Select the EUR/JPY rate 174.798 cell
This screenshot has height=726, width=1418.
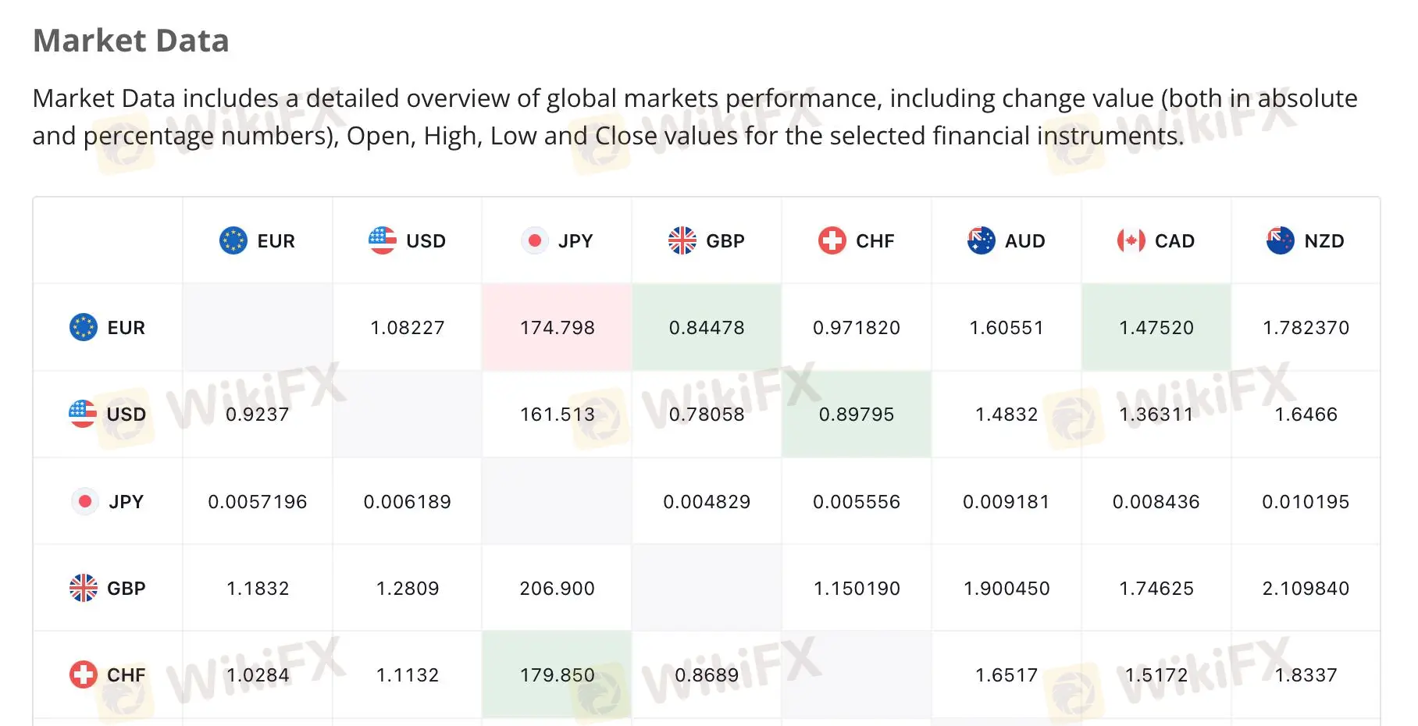557,328
